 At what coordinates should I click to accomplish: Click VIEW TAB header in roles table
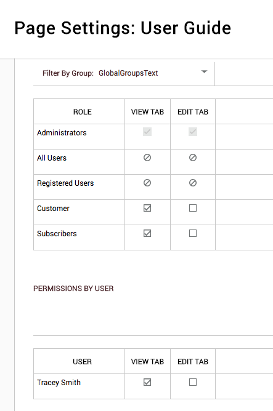[147, 112]
